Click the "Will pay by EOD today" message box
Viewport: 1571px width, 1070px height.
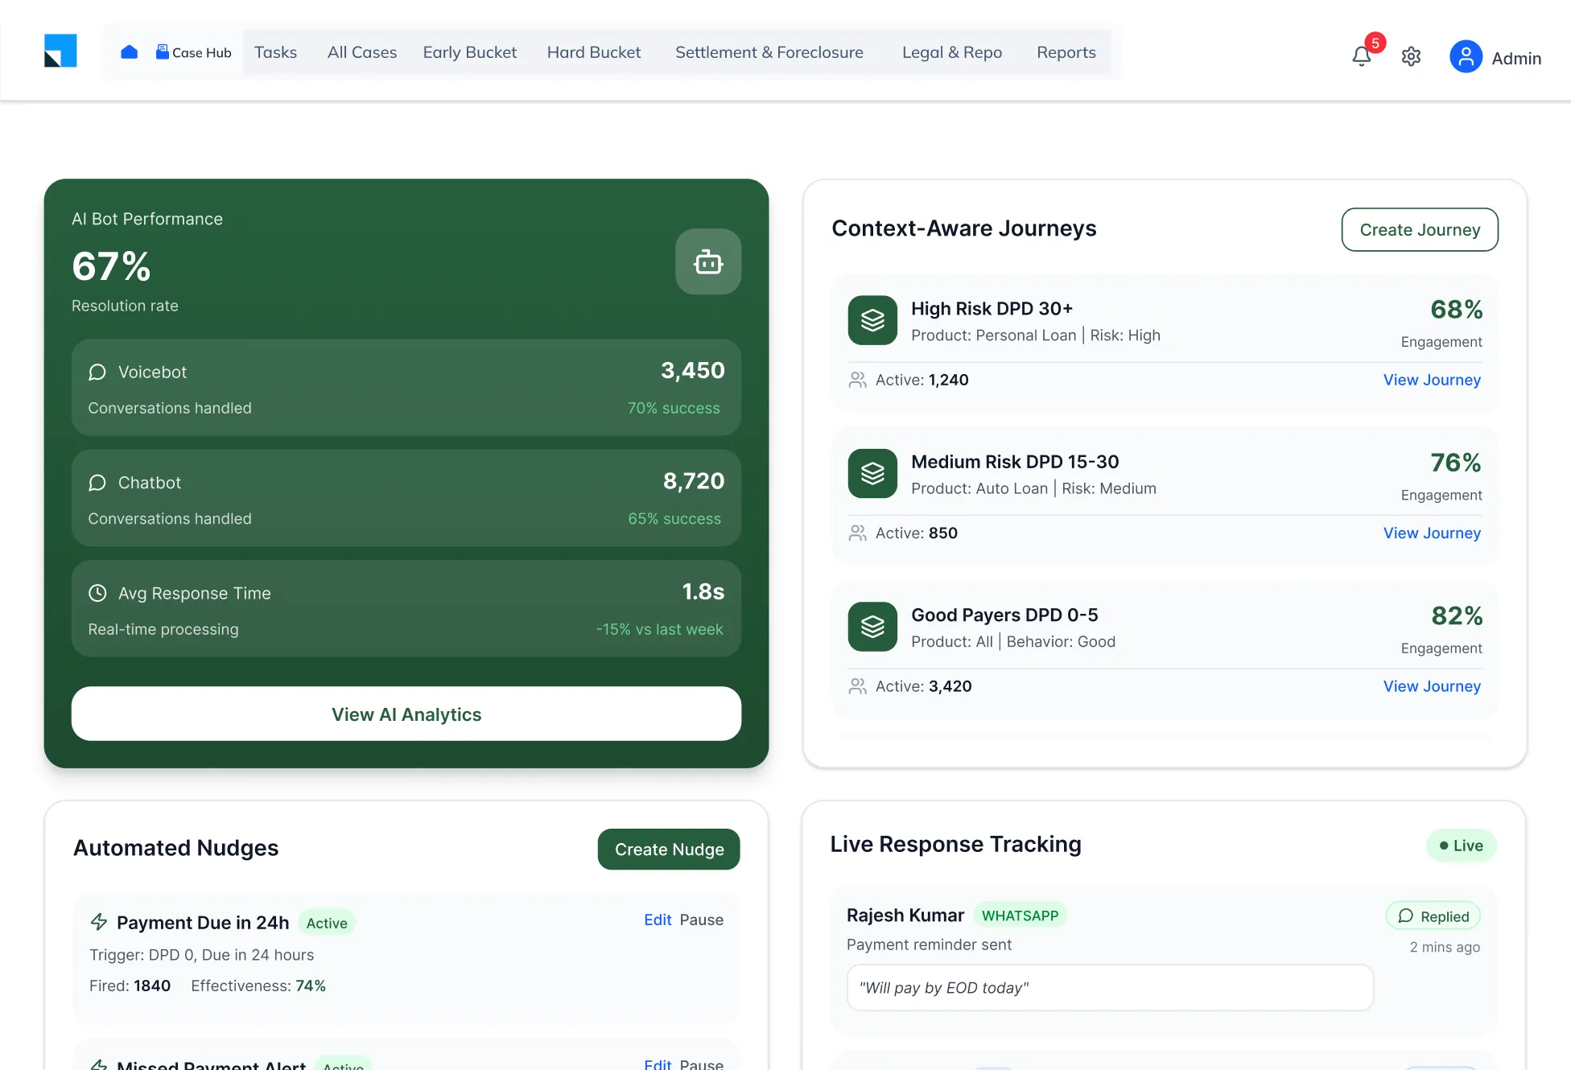(1110, 987)
